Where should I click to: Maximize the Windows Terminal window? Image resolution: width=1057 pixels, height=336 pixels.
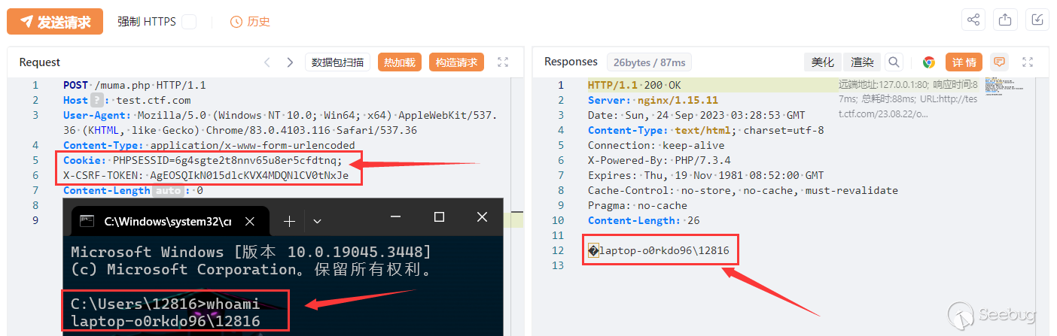click(439, 217)
